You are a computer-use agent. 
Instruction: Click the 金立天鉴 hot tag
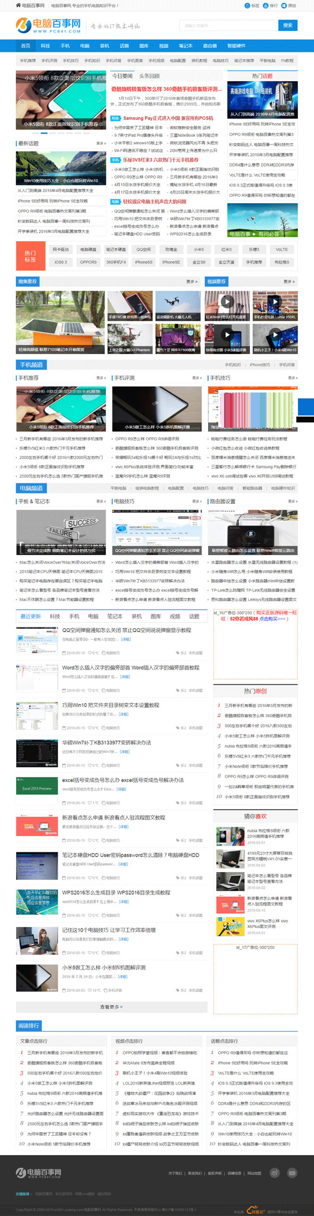click(x=226, y=262)
